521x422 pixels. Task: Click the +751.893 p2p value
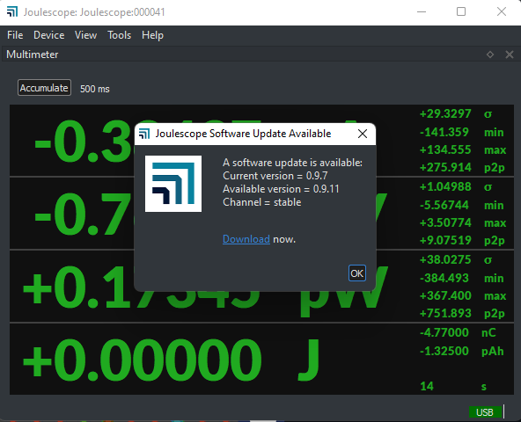coord(445,313)
